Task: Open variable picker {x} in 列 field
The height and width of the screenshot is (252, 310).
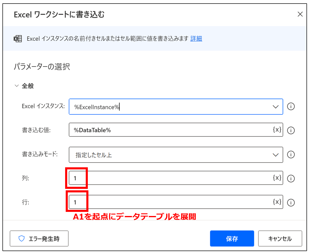Action: pyautogui.click(x=277, y=178)
